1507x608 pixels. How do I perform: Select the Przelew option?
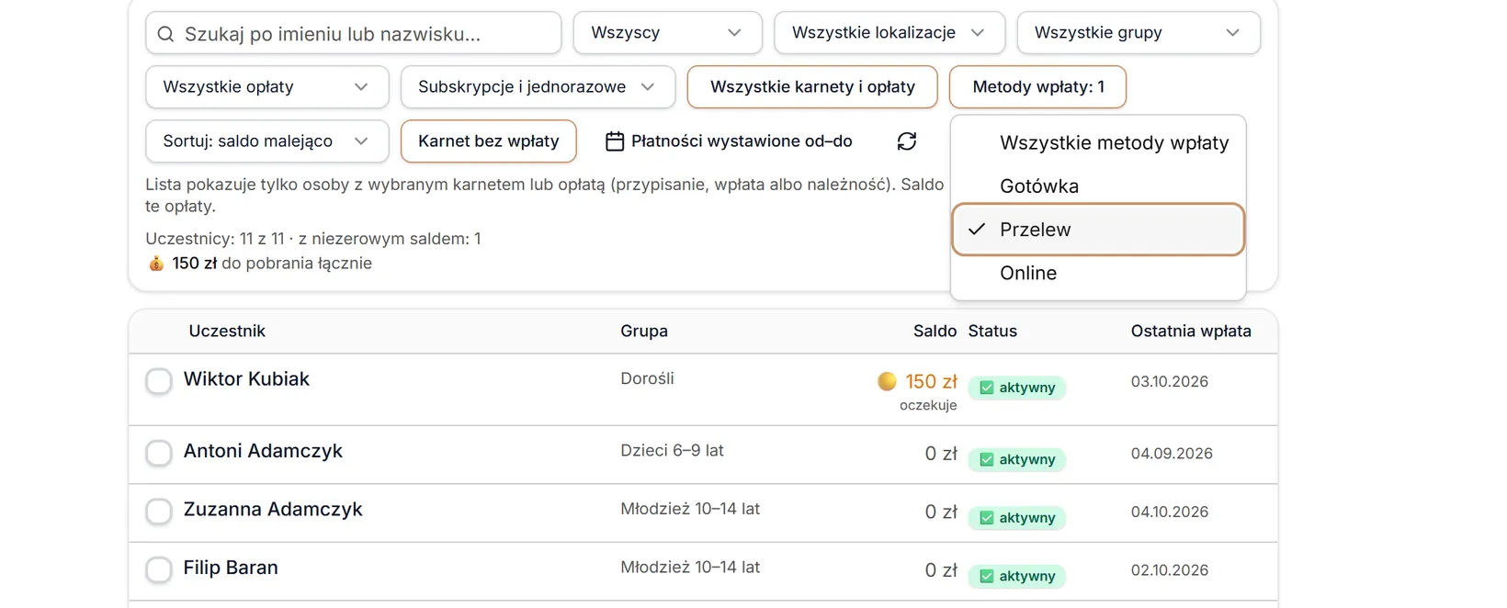(x=1099, y=230)
